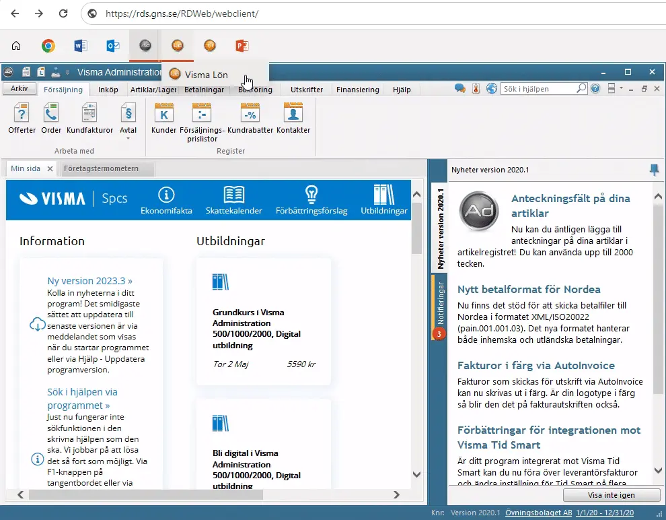Click the thermometer icon in toolbar
The height and width of the screenshot is (520, 666).
[x=476, y=88]
